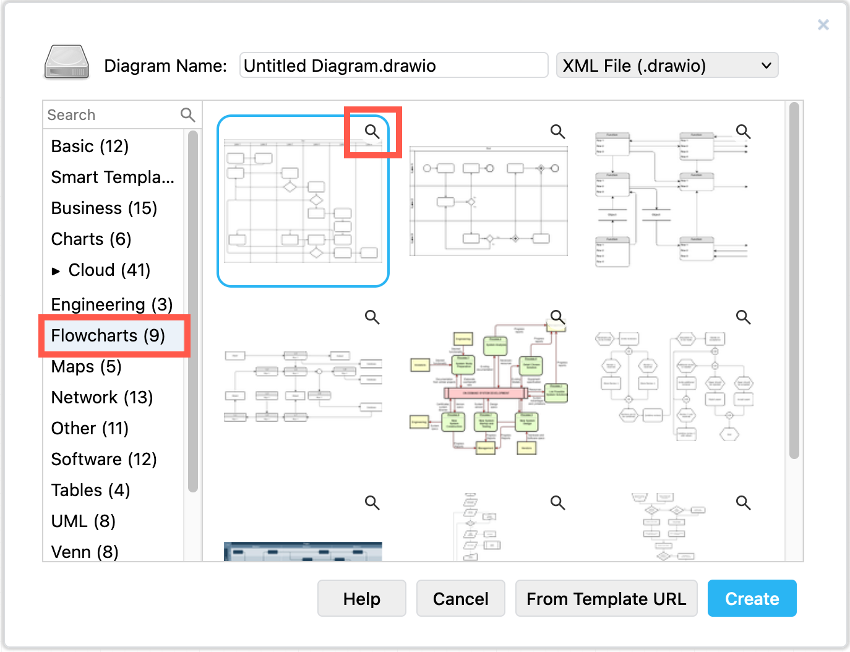850x652 pixels.
Task: Open the XML File format dropdown
Action: [668, 65]
